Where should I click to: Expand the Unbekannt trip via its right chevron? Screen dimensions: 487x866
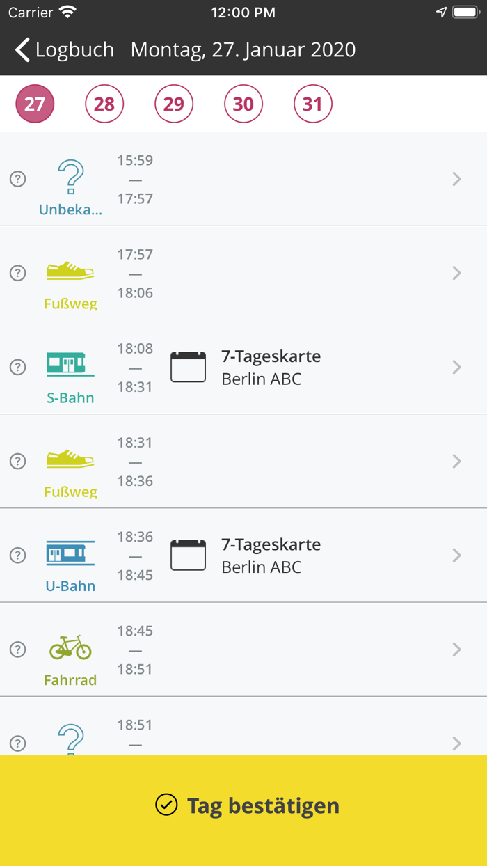coord(457,179)
